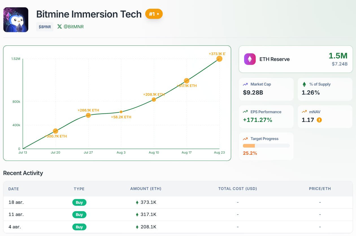Select the +208.1K ETH chart point

(x=154, y=100)
